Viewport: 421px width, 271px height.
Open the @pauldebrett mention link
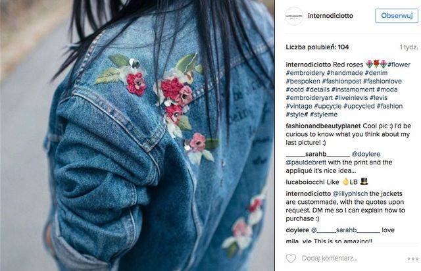click(x=306, y=162)
